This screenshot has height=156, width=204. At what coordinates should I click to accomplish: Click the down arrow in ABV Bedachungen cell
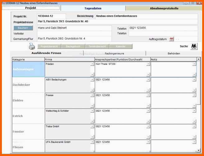92,90
